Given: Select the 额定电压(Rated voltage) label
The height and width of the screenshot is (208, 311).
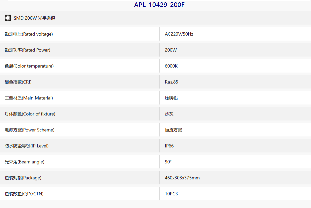Looking at the screenshot, I should pyautogui.click(x=29, y=34).
